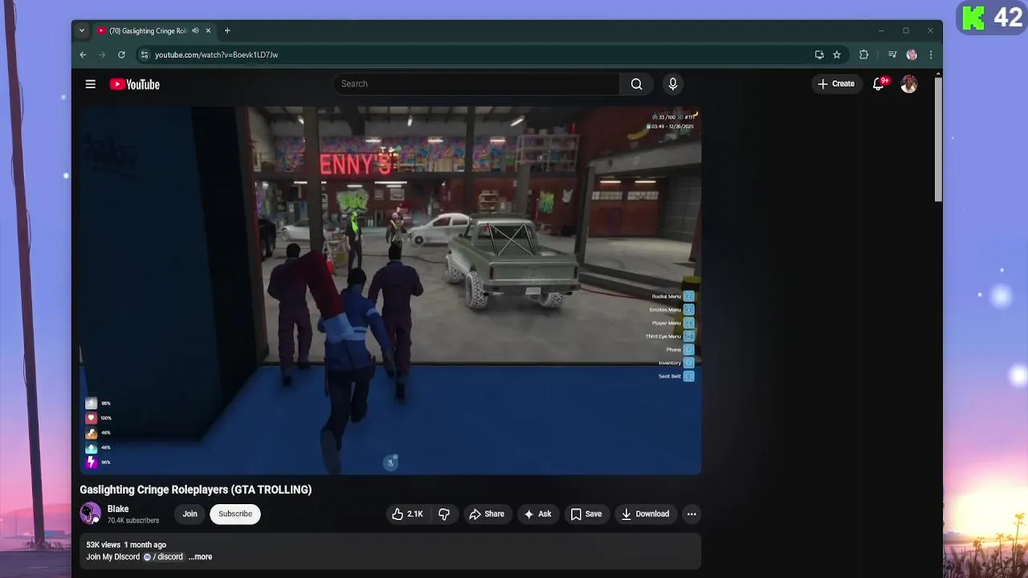Click the Share button

click(487, 514)
